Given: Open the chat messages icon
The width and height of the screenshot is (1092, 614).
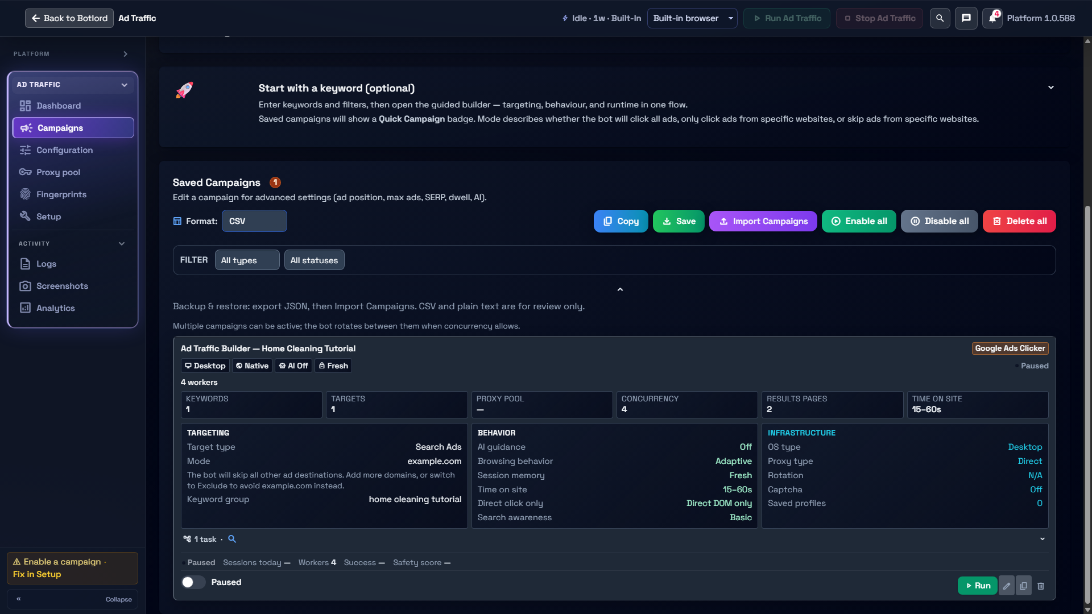Looking at the screenshot, I should tap(966, 18).
